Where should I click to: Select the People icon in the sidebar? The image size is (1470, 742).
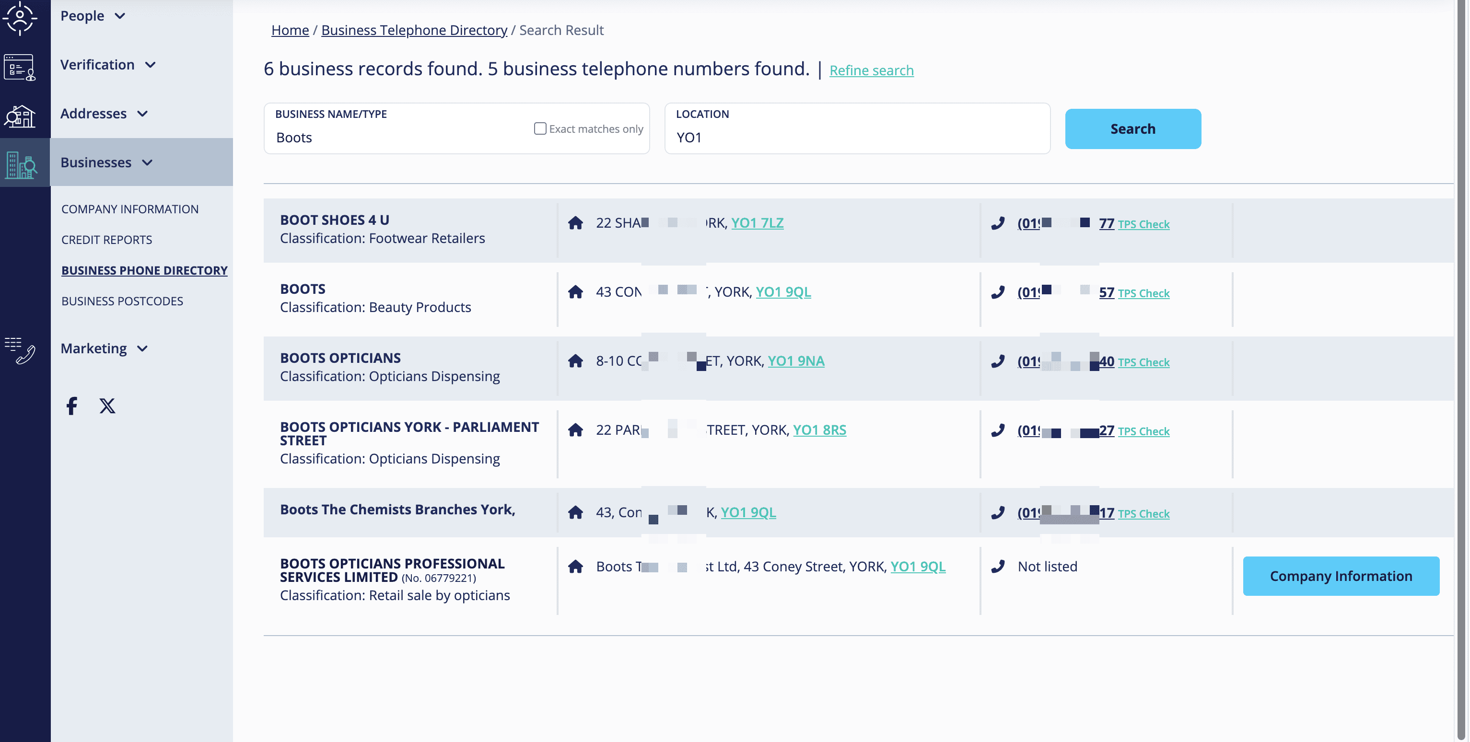[21, 18]
